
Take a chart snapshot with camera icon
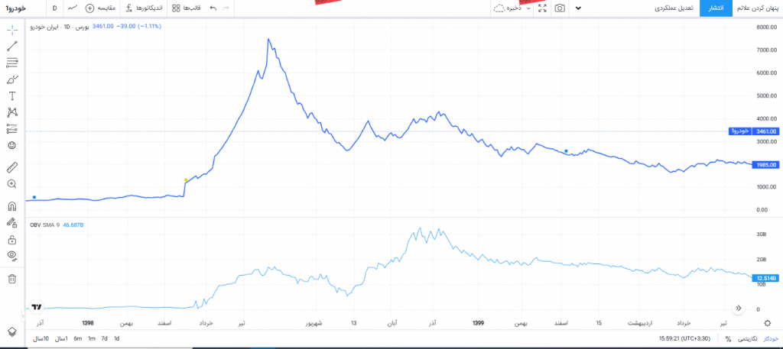click(560, 8)
